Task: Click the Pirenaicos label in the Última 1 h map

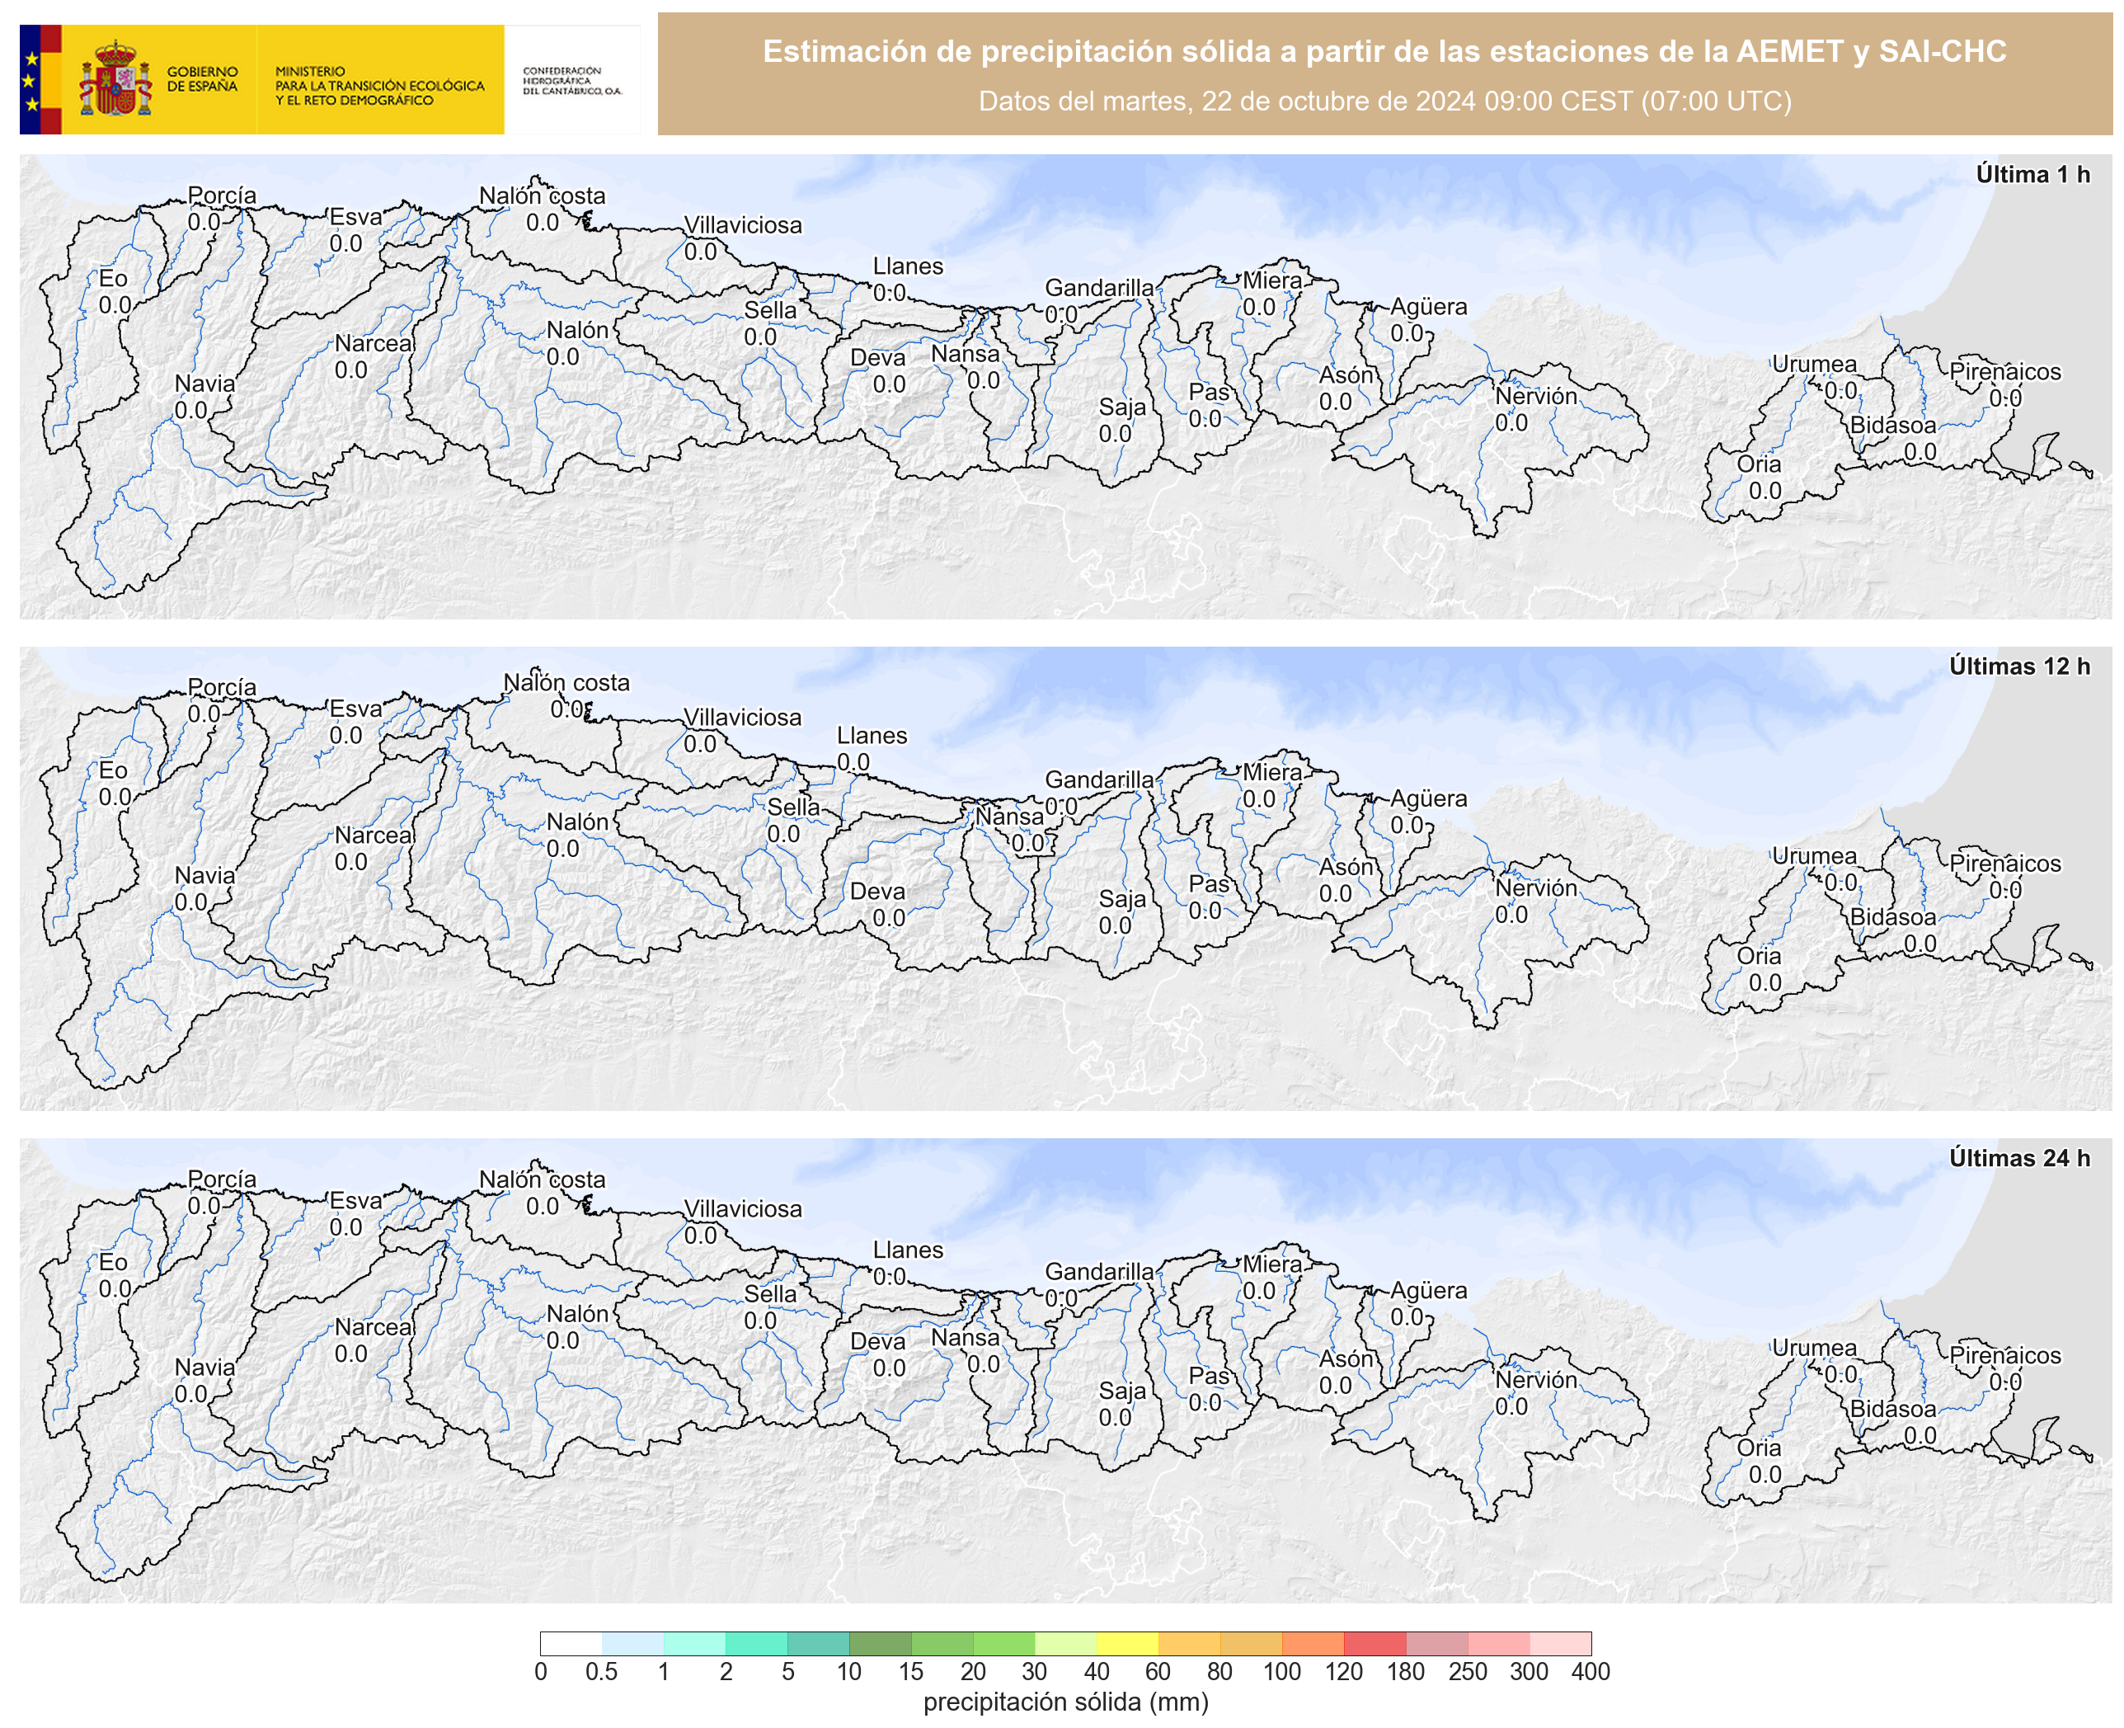Action: click(x=2005, y=371)
